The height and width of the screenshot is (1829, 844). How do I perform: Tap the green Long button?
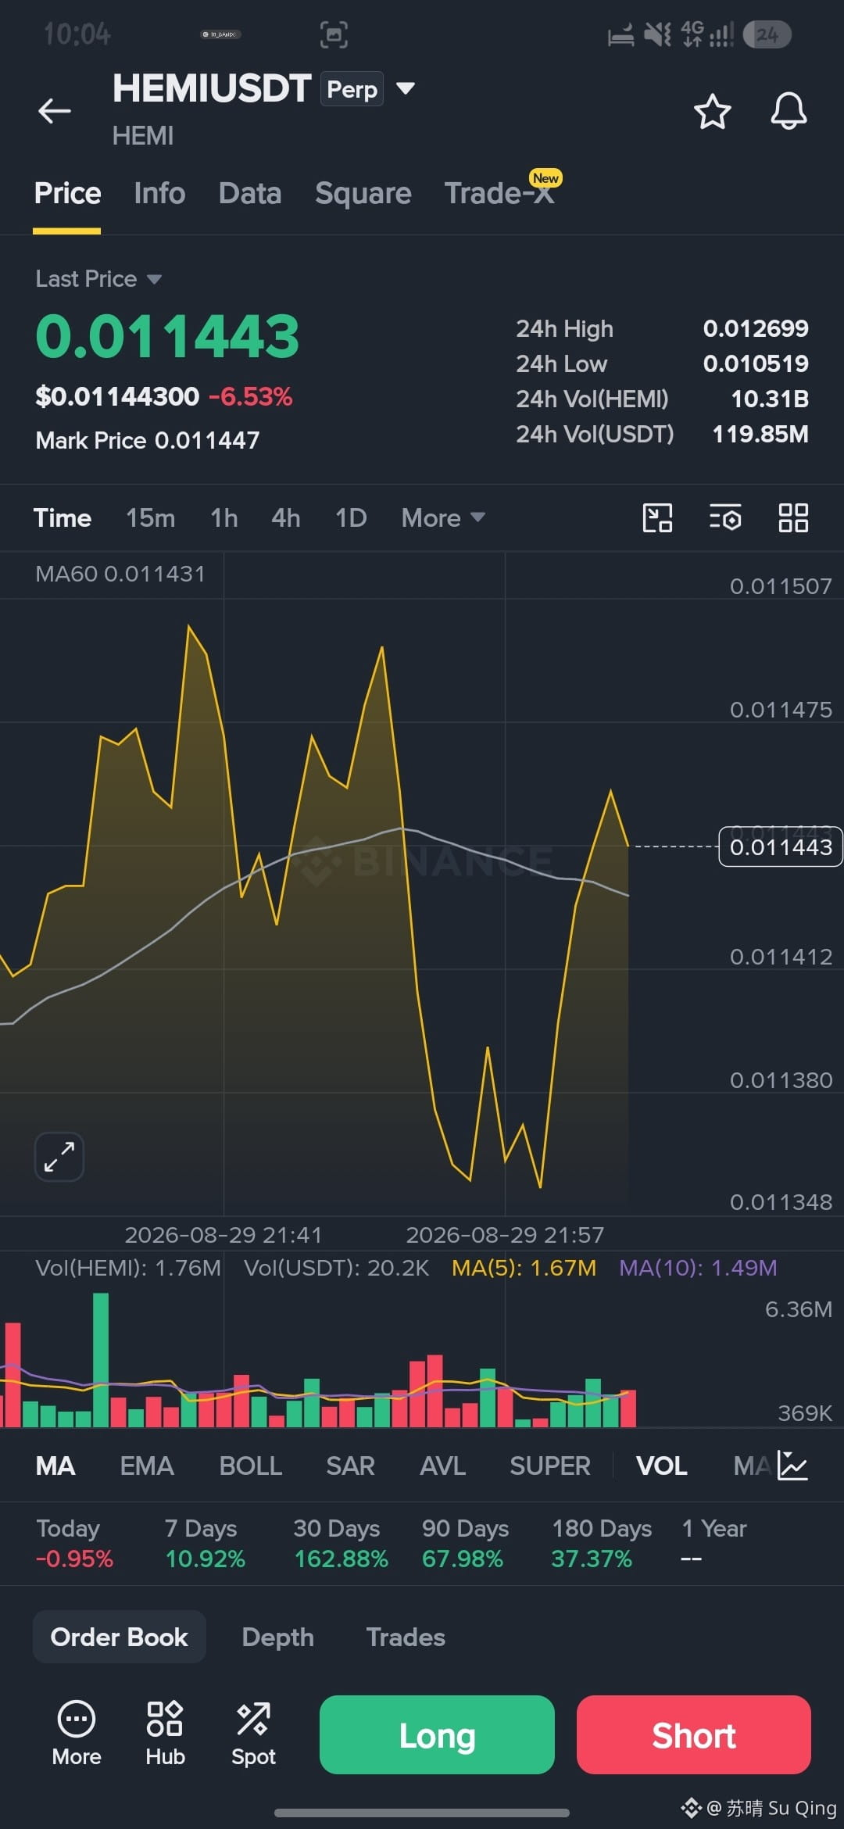tap(437, 1734)
